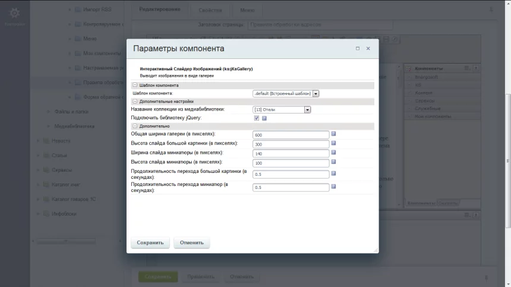Close the Параметры компонента dialog
The height and width of the screenshot is (287, 511).
point(368,49)
